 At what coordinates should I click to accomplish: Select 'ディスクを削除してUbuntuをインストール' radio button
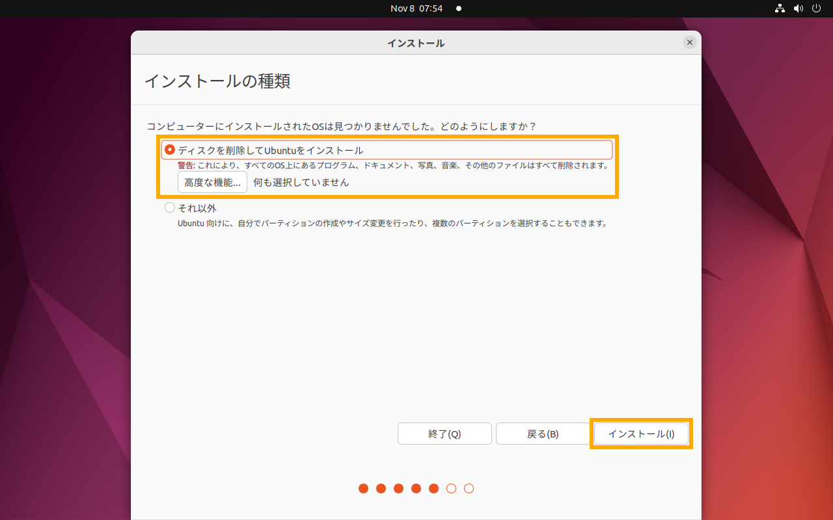[x=170, y=150]
